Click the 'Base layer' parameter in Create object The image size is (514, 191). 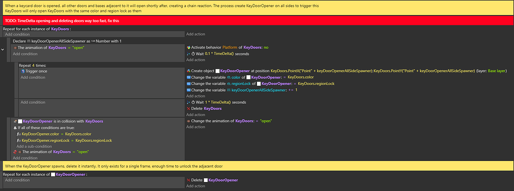tap(496, 71)
